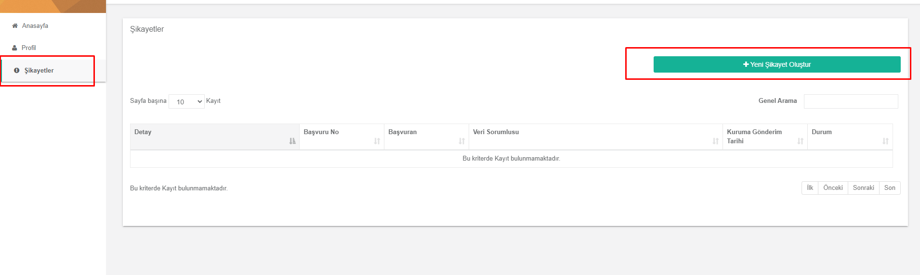Open the records per page dropdown
Screen dimensions: 920x275
(186, 101)
